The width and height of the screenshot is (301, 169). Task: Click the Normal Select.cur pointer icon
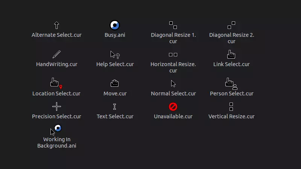click(173, 83)
